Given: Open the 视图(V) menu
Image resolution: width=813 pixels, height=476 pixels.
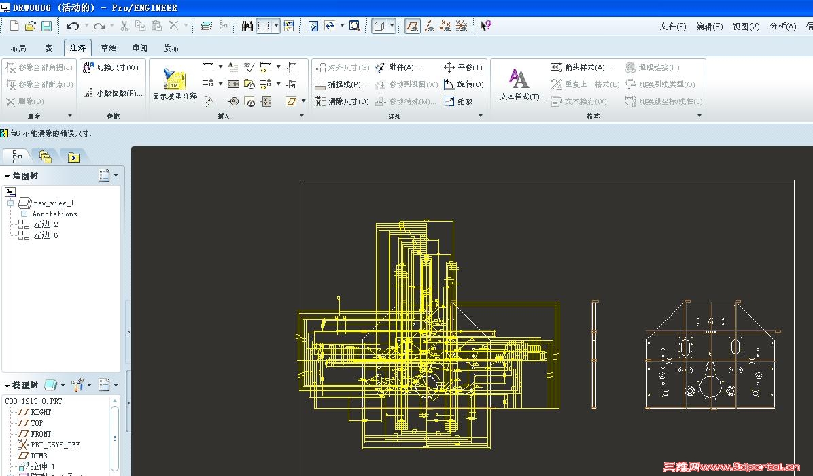Looking at the screenshot, I should click(746, 26).
